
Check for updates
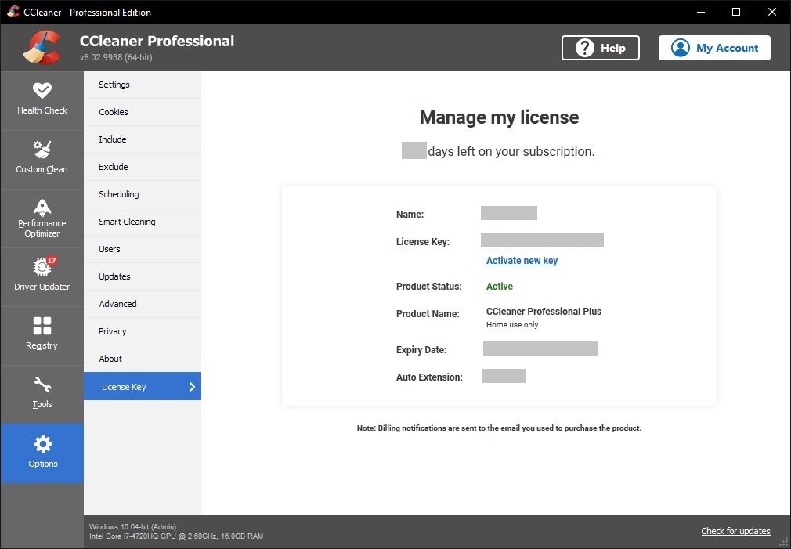pyautogui.click(x=735, y=531)
